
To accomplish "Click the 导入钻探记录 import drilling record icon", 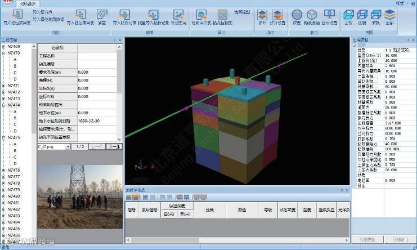I will click(124, 14).
